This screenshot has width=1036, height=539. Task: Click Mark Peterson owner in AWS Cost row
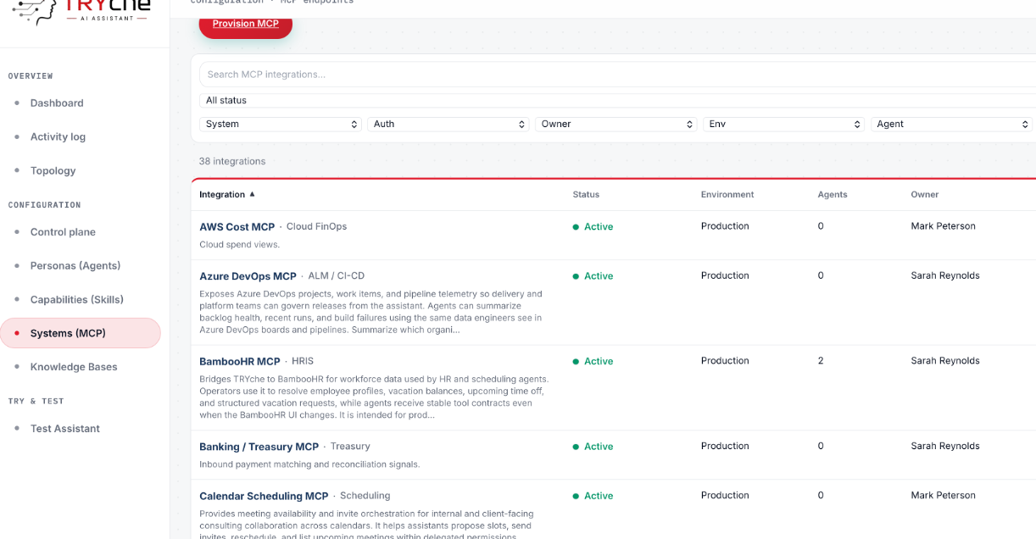point(944,226)
